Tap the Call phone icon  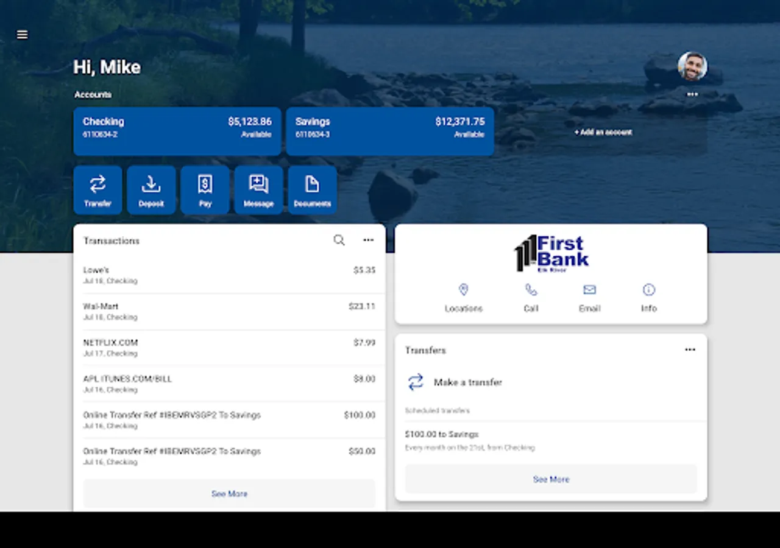click(531, 290)
